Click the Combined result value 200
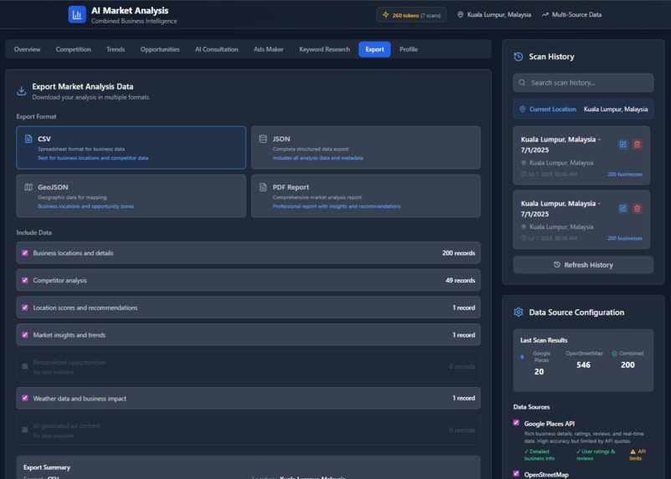This screenshot has width=671, height=479. pyautogui.click(x=627, y=364)
